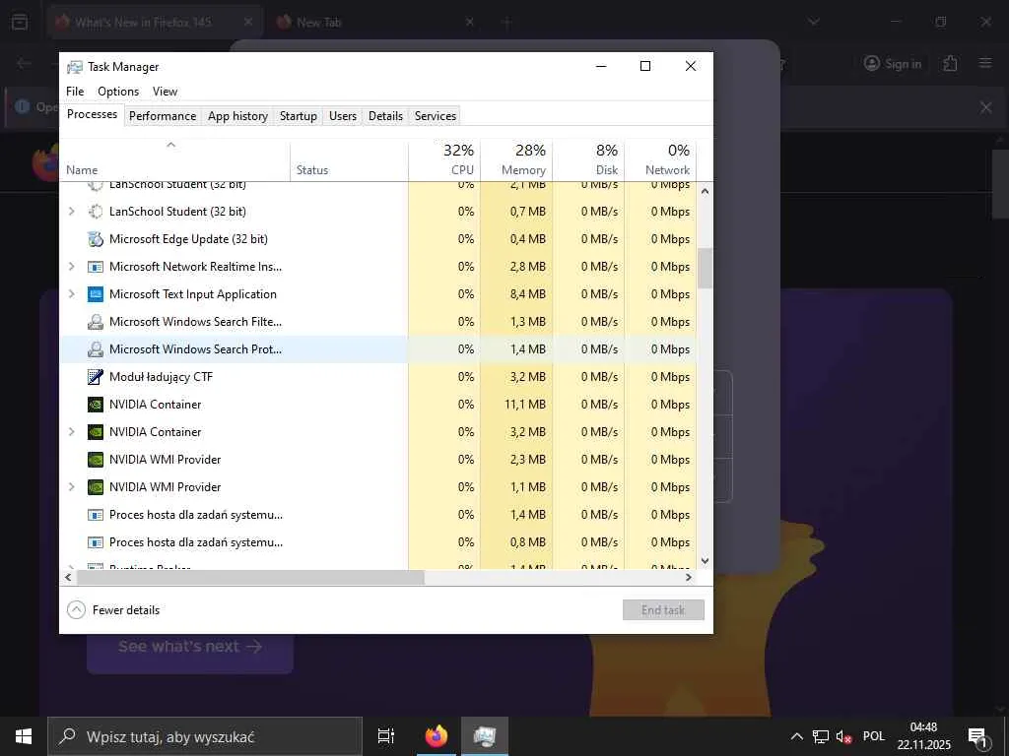
Task: Expand the LanSchool Student (32 bit) process
Action: 71,212
